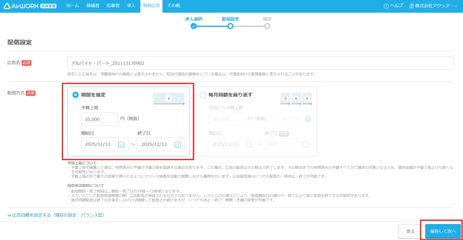Open the start date calendar picker
463x240 pixels.
tap(121, 144)
